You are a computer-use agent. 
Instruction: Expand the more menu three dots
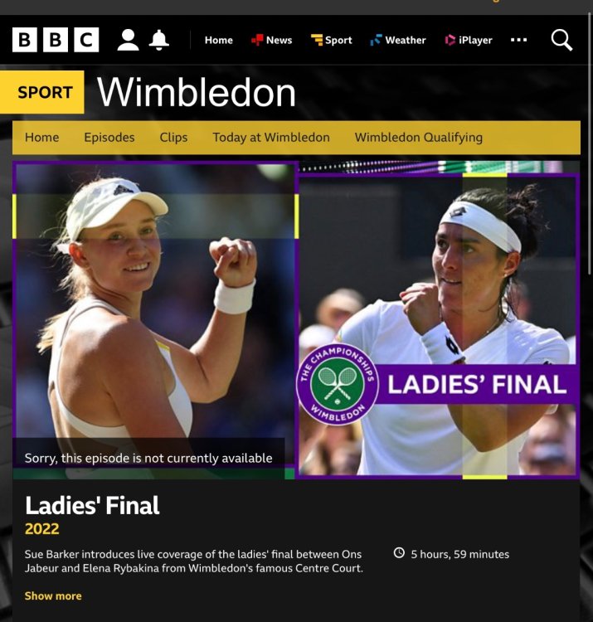[519, 40]
